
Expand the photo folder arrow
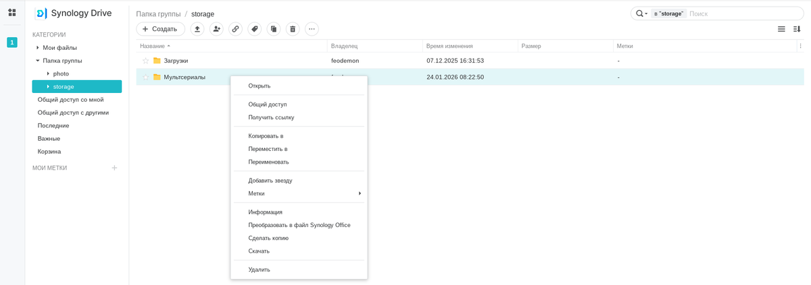(48, 73)
